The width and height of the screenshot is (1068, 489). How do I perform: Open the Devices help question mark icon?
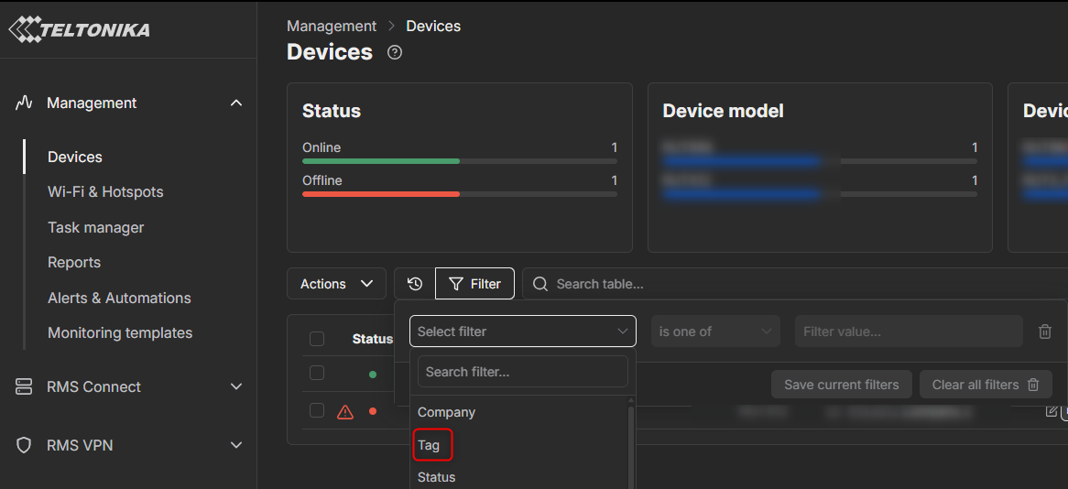pyautogui.click(x=395, y=52)
